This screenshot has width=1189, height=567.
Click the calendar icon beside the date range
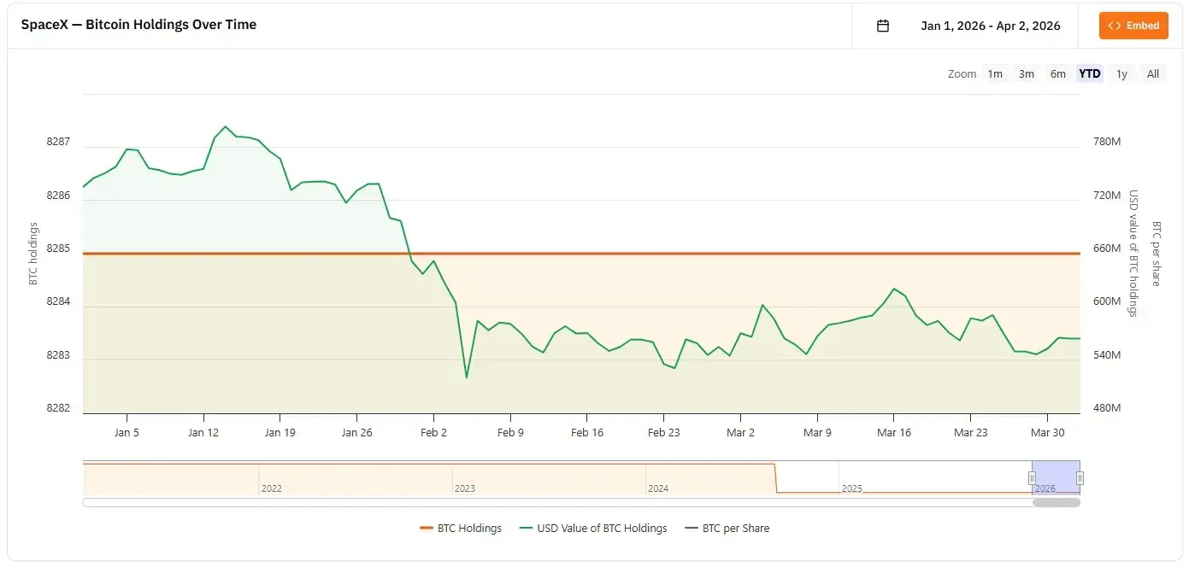point(883,26)
